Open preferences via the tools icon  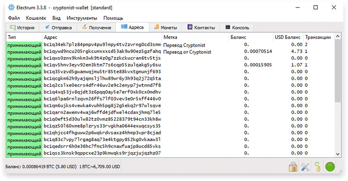[x=305, y=167]
